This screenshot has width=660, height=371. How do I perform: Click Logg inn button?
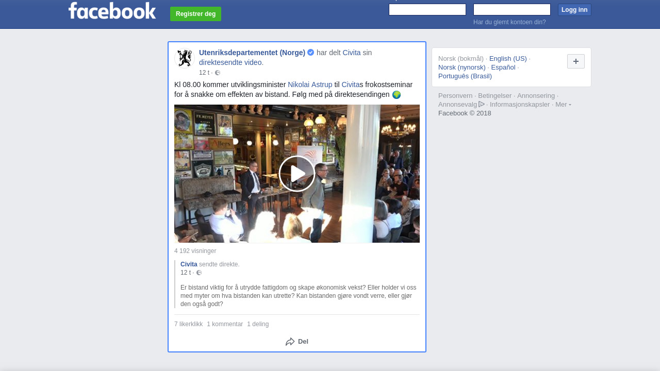pos(574,10)
